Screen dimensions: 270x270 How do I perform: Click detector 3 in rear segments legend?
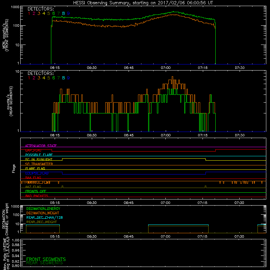click(x=39, y=78)
